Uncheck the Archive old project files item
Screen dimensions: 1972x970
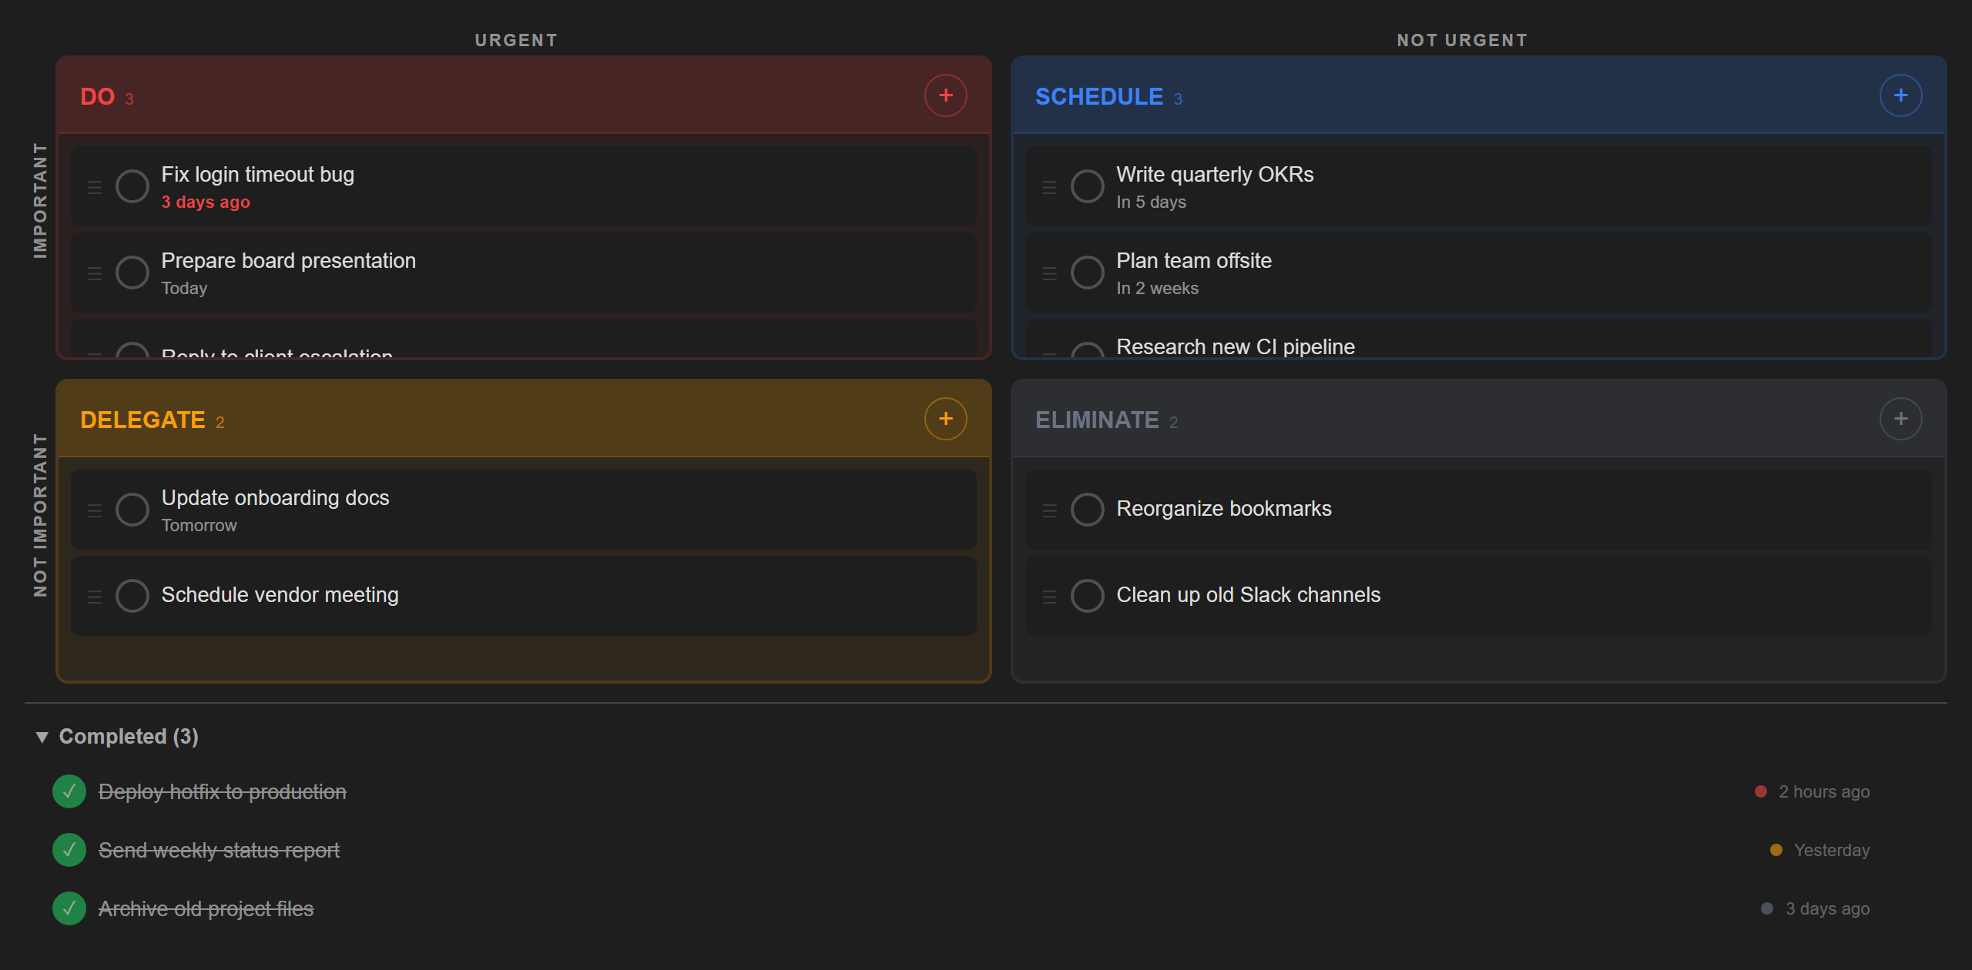coord(69,908)
